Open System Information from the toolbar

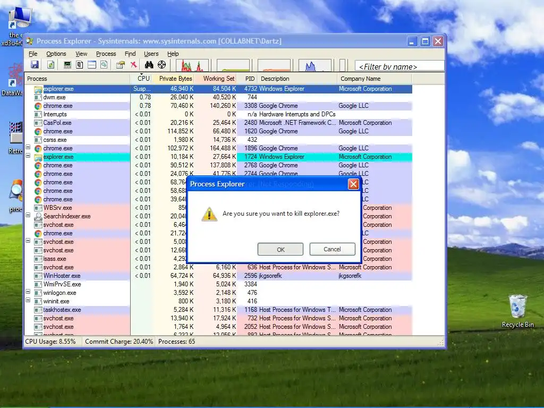coord(67,64)
